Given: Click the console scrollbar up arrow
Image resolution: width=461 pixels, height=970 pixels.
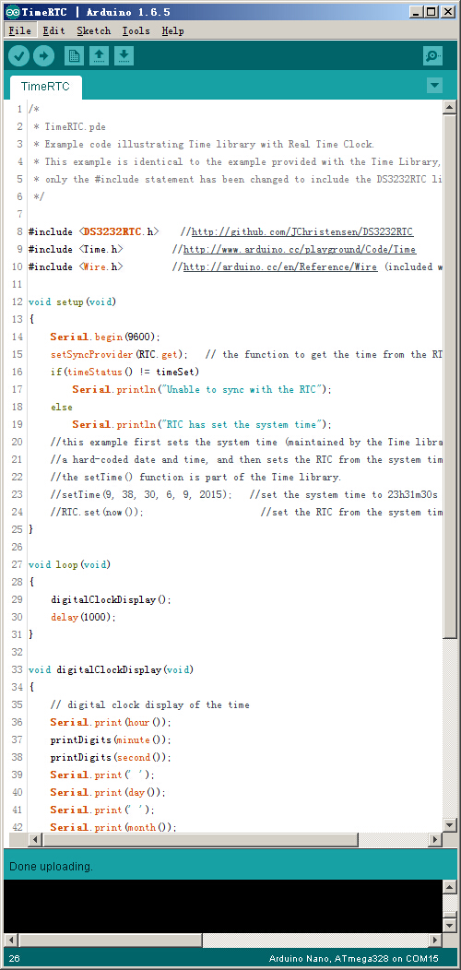Looking at the screenshot, I should click(450, 886).
